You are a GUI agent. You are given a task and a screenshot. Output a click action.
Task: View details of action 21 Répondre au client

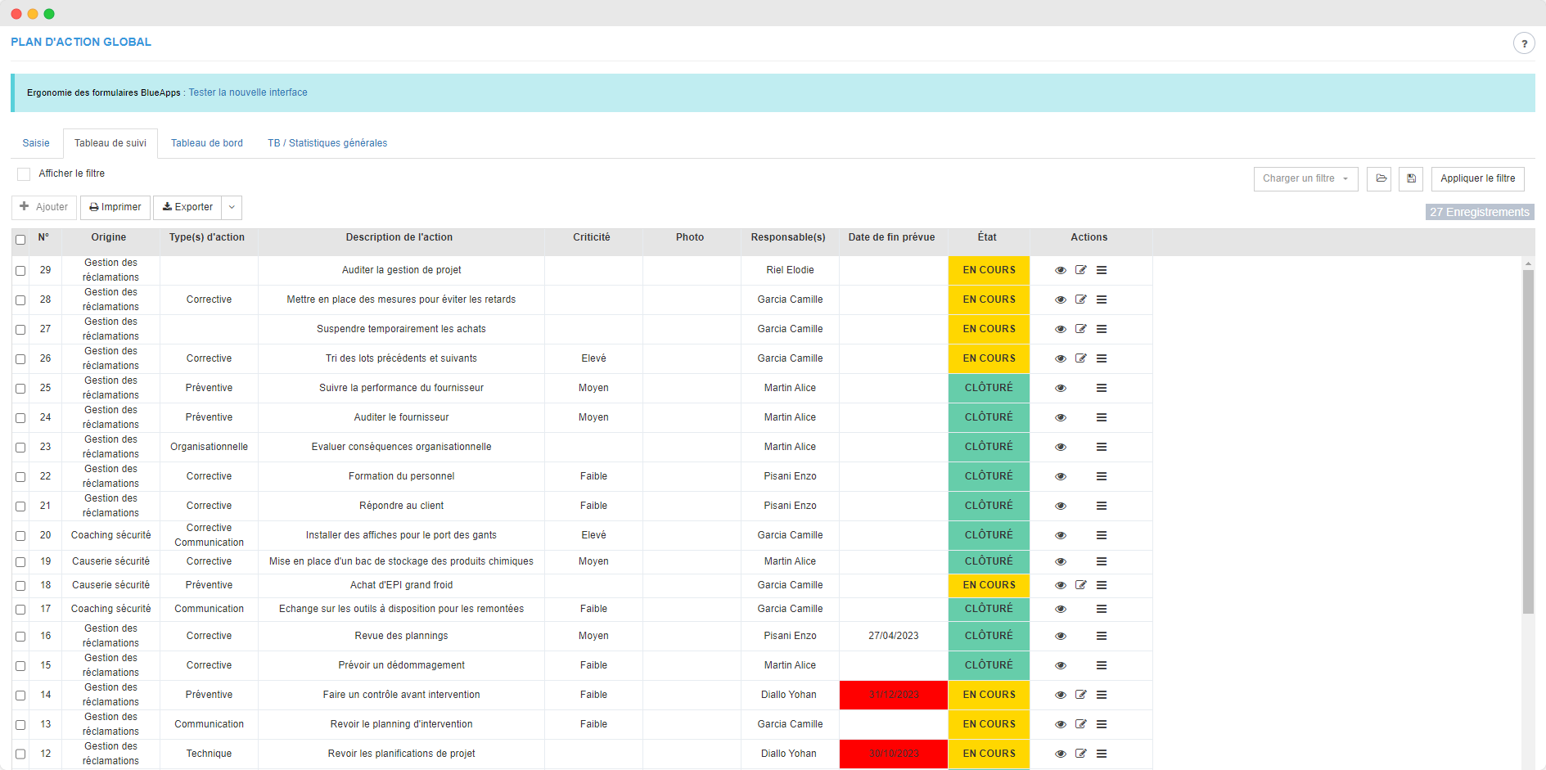1060,506
